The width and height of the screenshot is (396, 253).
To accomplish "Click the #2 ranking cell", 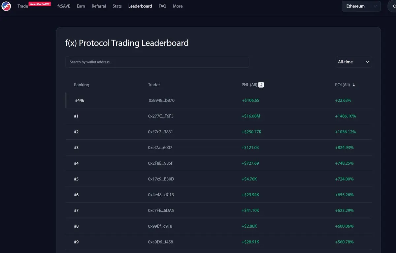I will [76, 132].
